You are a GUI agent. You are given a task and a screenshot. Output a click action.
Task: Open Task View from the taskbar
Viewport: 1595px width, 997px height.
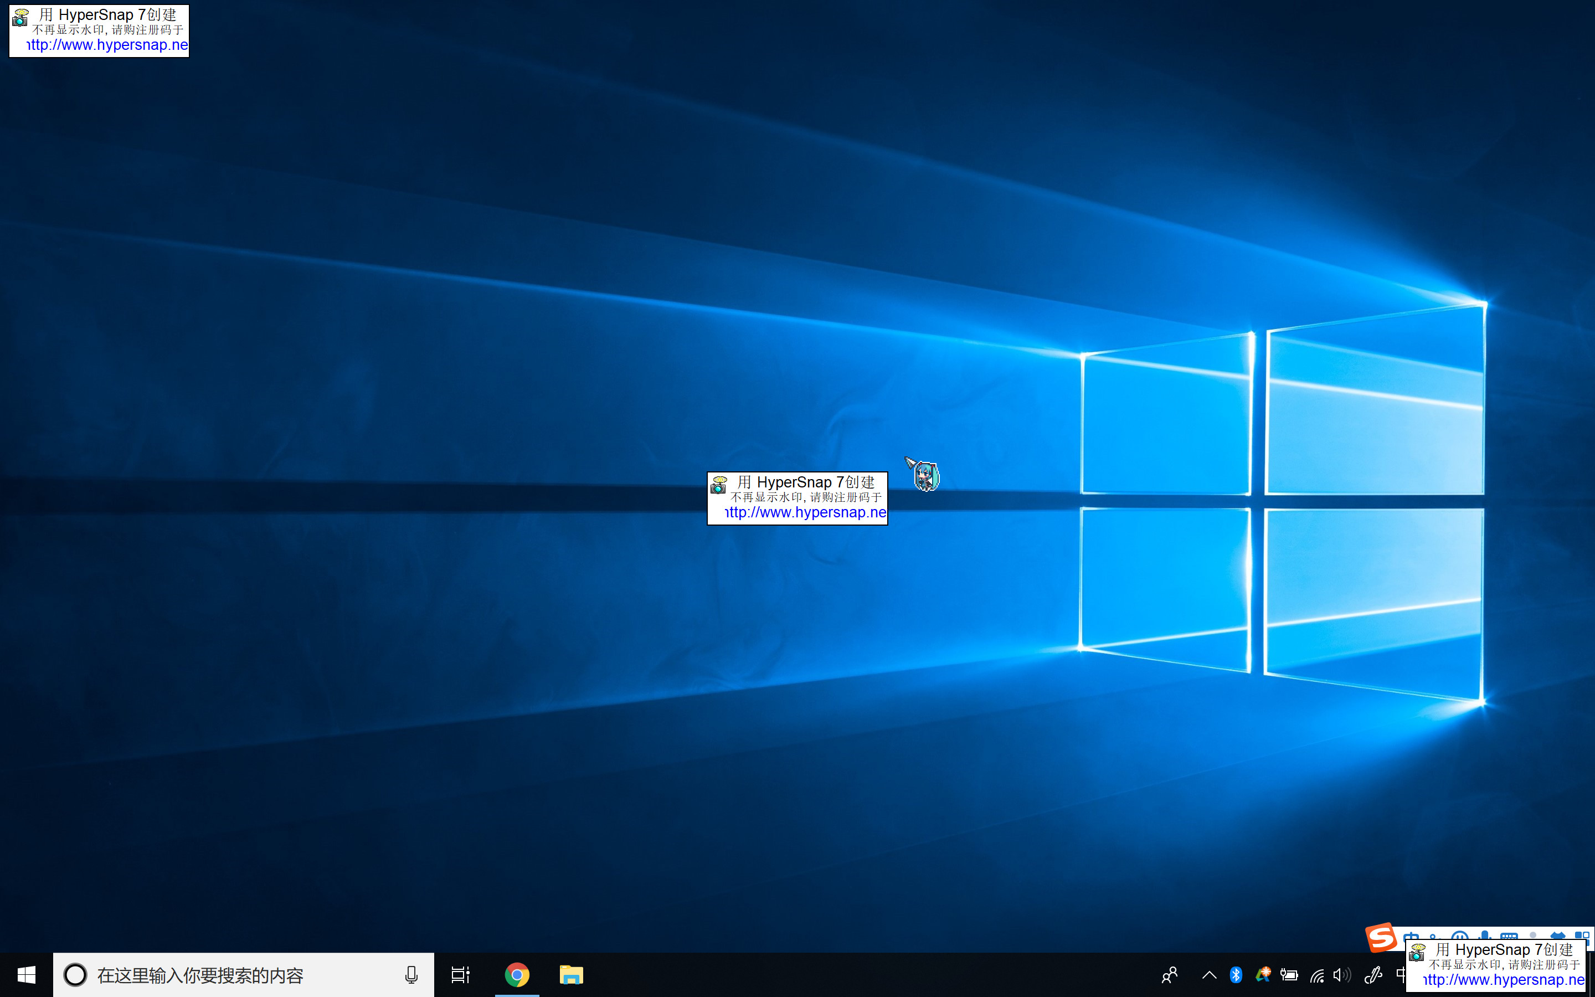[x=460, y=975]
